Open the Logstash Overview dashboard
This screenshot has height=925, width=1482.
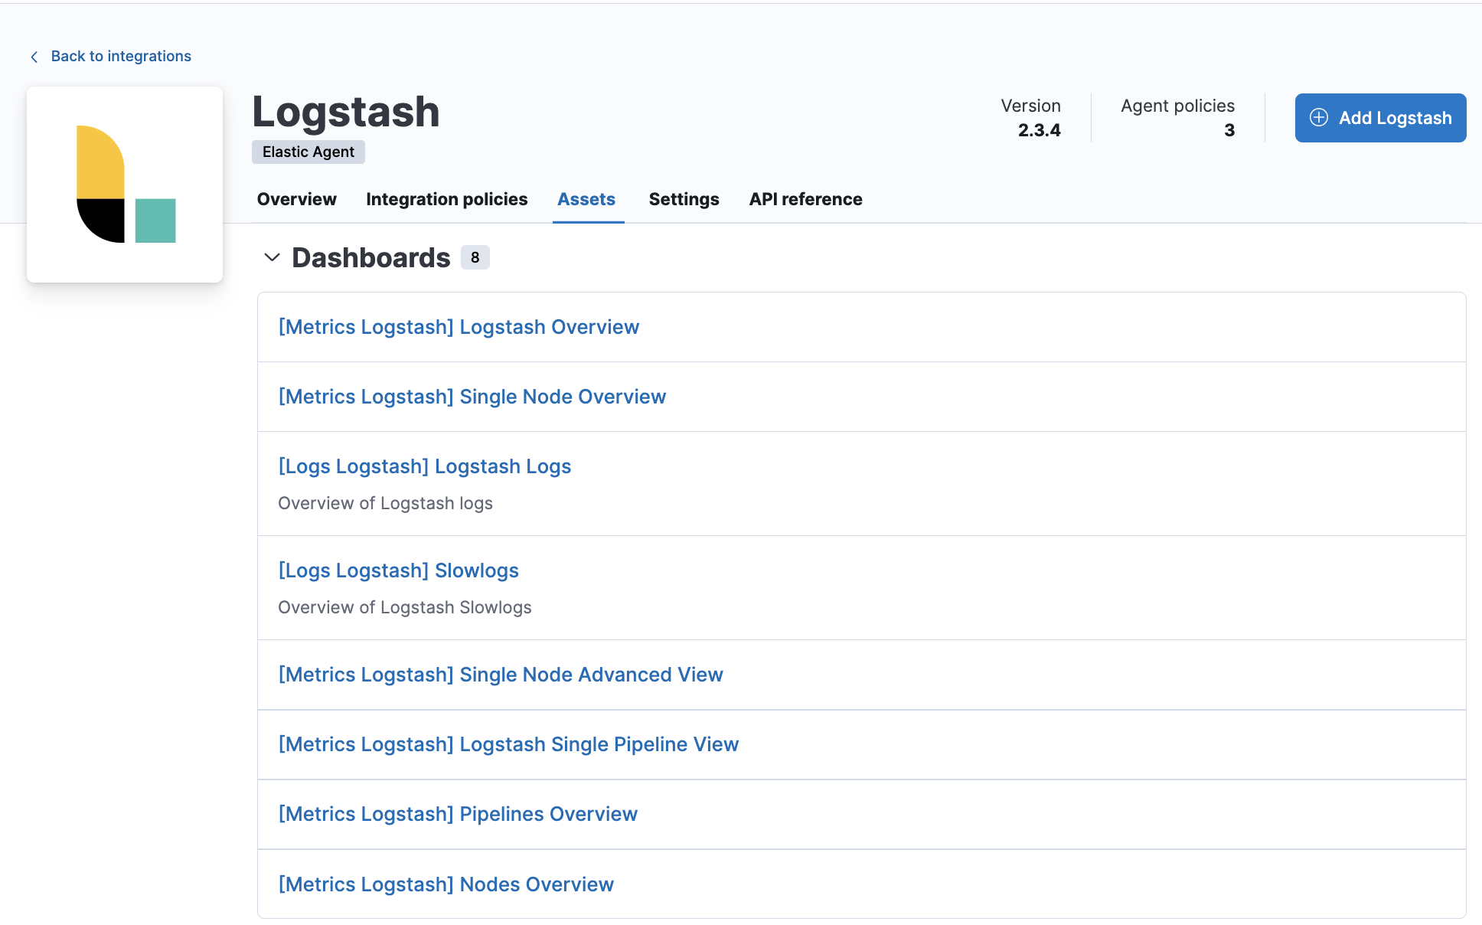coord(459,327)
